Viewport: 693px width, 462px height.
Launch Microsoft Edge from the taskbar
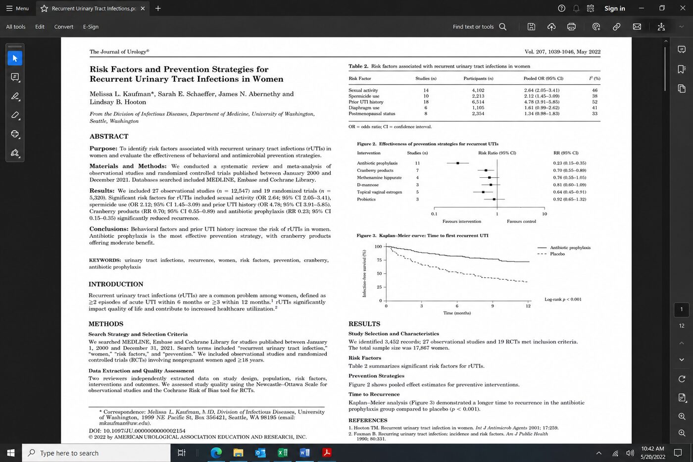coord(216,453)
